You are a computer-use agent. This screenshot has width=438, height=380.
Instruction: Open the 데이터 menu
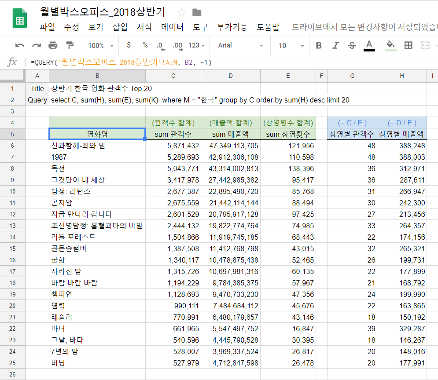click(172, 27)
